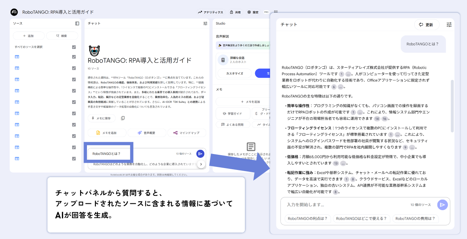Click the NotebookLM logo icon
The width and height of the screenshot is (467, 239).
pyautogui.click(x=14, y=12)
